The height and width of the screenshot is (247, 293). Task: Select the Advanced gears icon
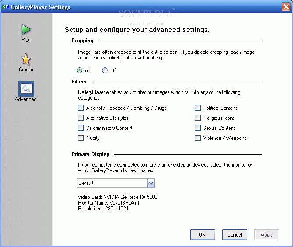[26, 88]
